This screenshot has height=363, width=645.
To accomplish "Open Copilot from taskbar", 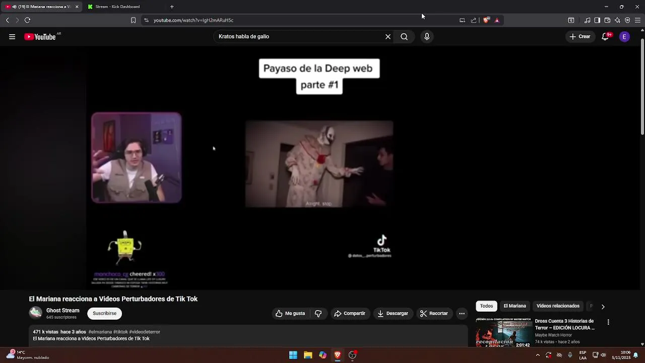I will point(322,355).
